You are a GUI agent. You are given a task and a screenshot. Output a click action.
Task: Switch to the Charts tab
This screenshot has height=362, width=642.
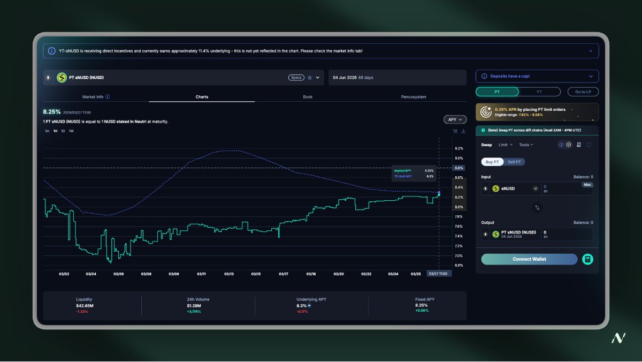(x=202, y=97)
